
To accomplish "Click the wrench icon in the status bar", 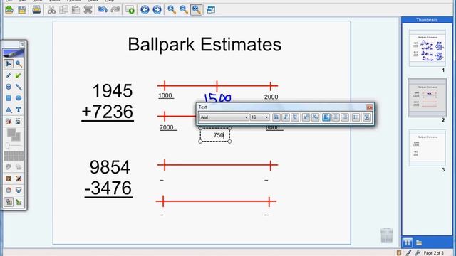I will [x=418, y=253].
